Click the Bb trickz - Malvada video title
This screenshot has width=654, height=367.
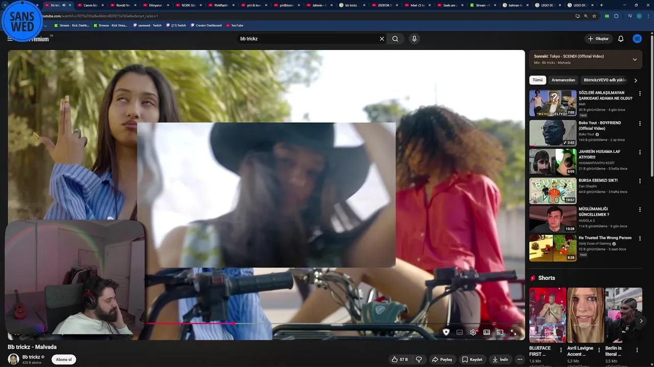click(32, 347)
